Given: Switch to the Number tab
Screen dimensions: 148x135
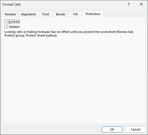Looking at the screenshot, I should [x=10, y=14].
